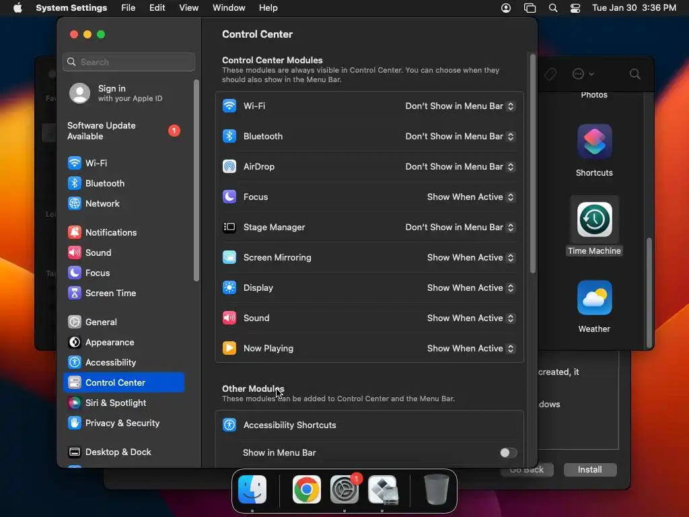Viewport: 689px width, 517px height.
Task: Toggle Accessibility Shortcuts Show in Menu Bar
Action: coord(509,453)
